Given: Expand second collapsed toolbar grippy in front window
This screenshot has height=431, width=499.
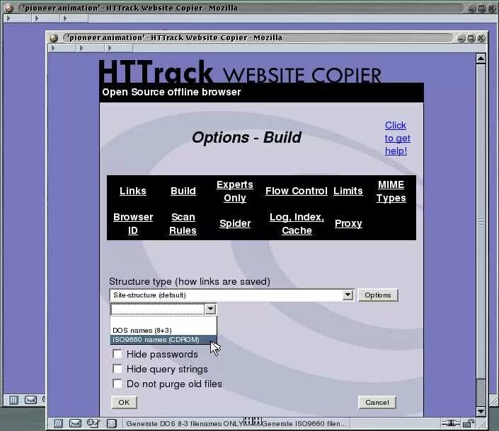Looking at the screenshot, I should tap(81, 48).
